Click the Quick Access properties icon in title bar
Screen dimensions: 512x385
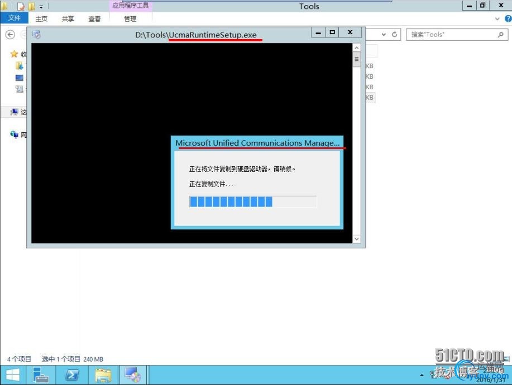21,6
